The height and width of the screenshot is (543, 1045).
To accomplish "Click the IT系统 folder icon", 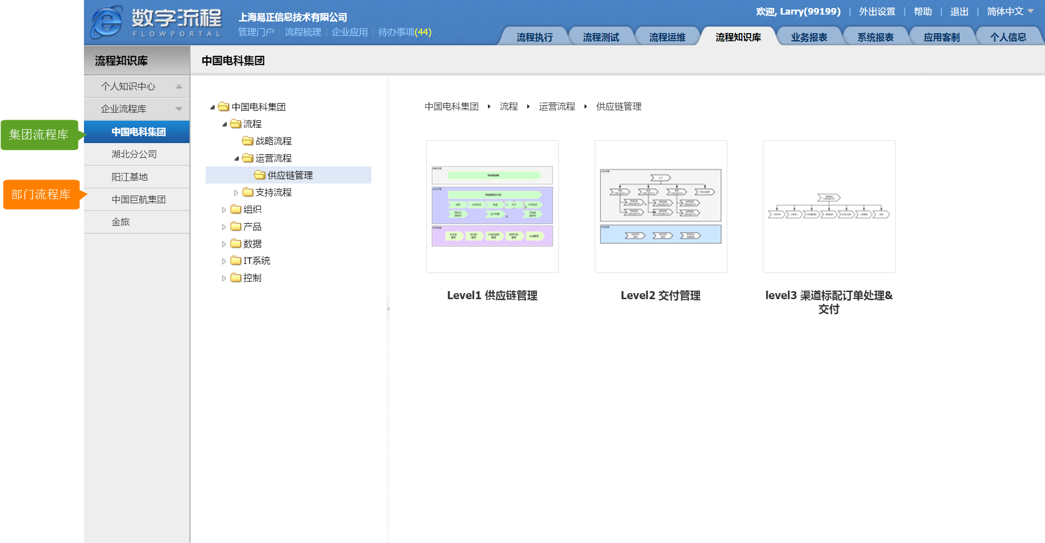I will 236,260.
